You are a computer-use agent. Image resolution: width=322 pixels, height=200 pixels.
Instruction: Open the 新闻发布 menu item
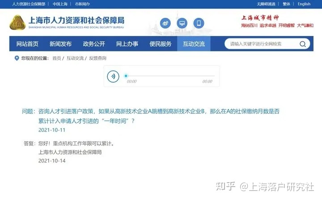60,44
